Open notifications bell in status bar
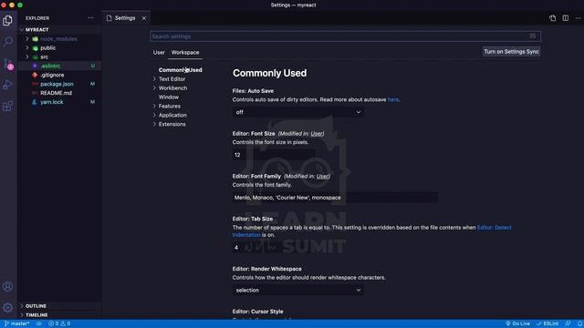 click(x=579, y=323)
